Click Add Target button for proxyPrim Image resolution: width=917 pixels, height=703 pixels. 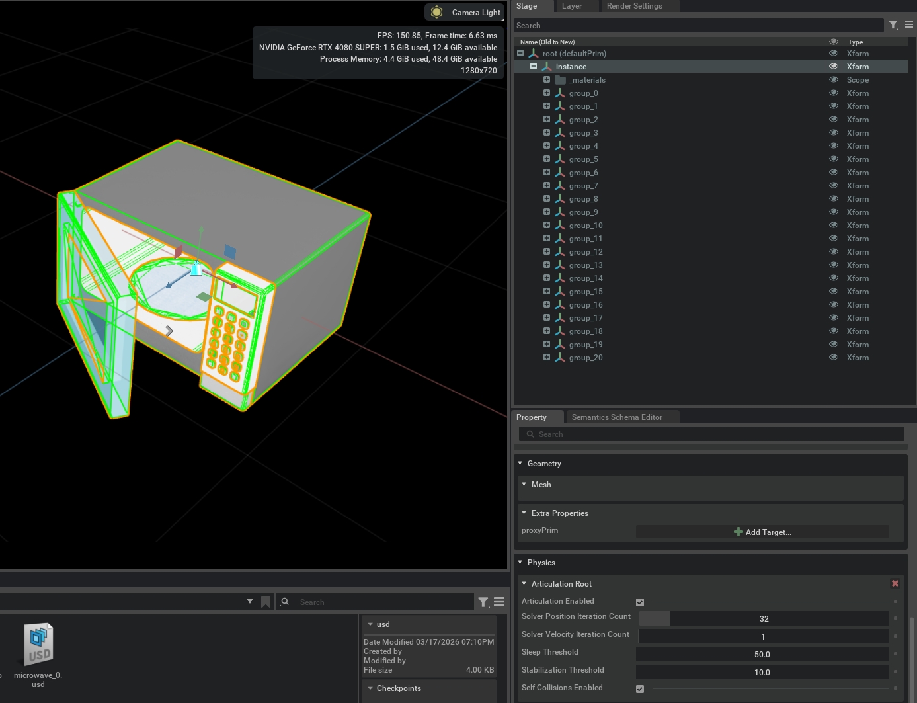click(x=762, y=532)
